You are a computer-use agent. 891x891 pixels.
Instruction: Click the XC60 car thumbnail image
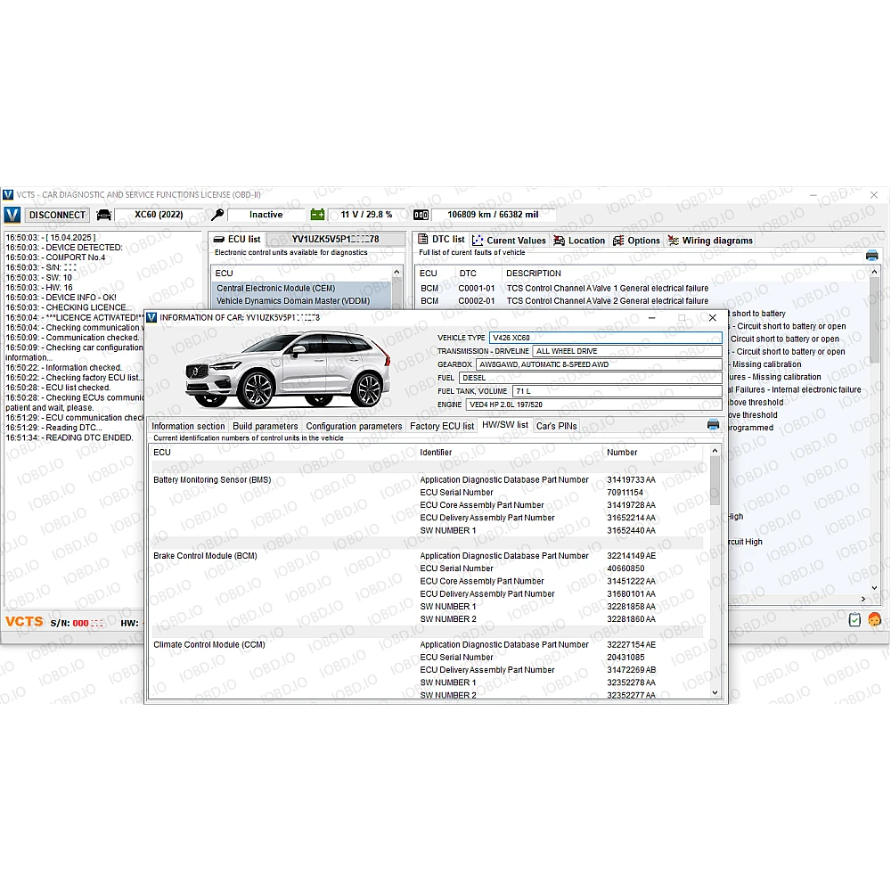click(x=288, y=370)
